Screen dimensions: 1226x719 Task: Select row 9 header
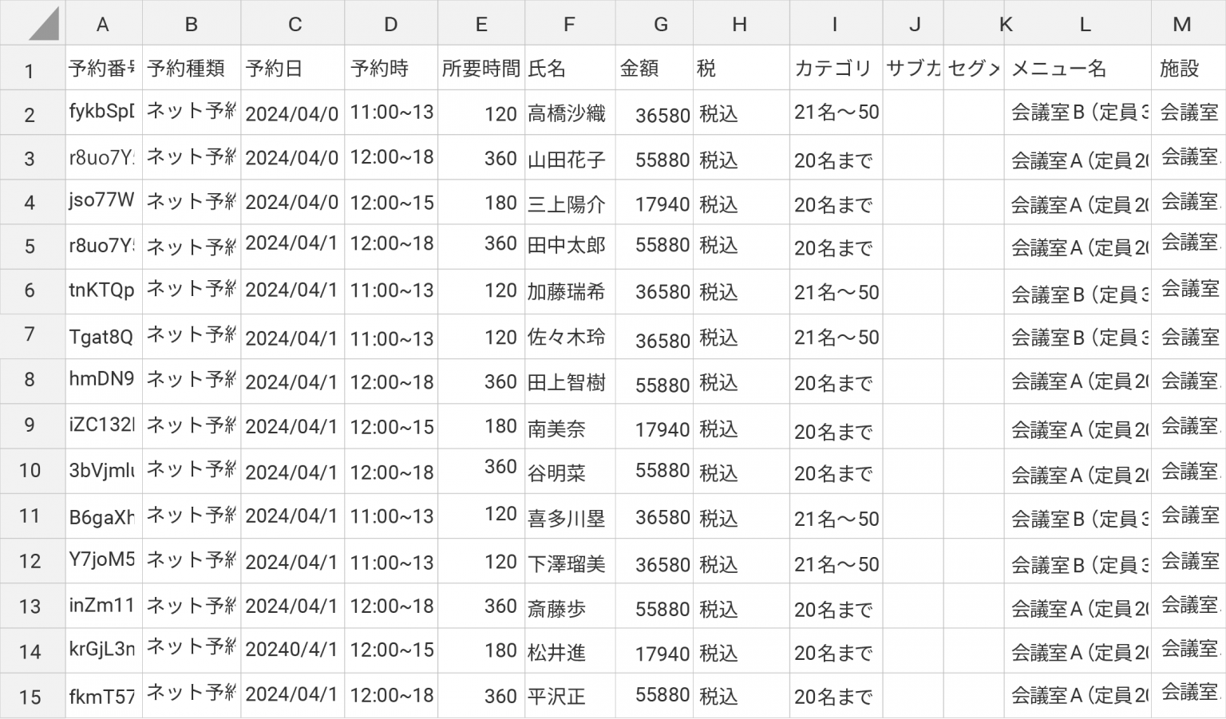[30, 426]
